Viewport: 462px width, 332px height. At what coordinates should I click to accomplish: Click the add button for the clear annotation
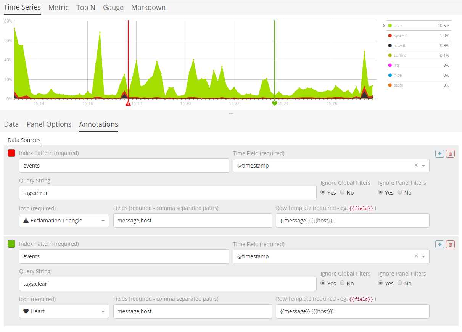[439, 244]
